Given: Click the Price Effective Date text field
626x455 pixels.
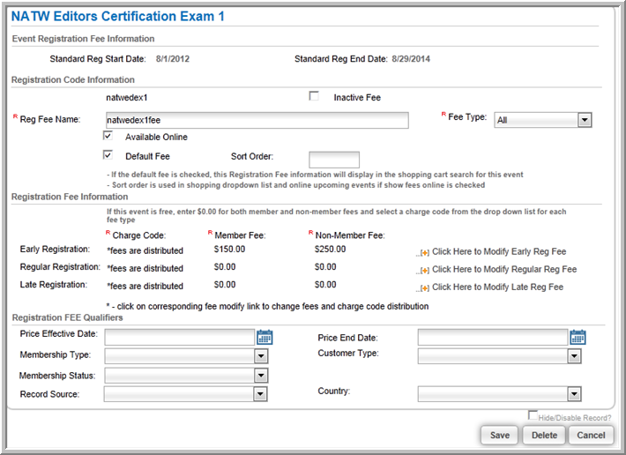Looking at the screenshot, I should point(180,337).
